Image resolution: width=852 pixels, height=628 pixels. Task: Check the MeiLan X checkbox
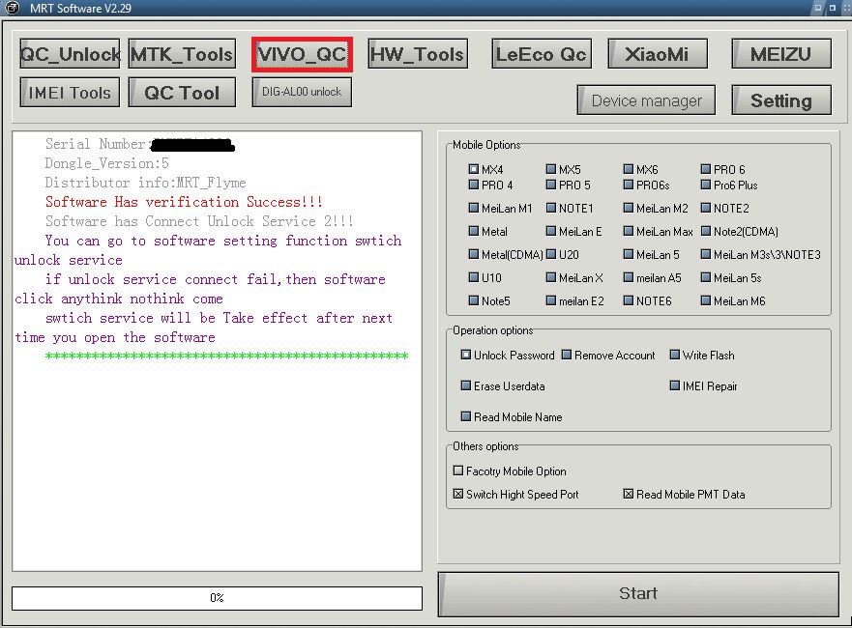click(551, 277)
